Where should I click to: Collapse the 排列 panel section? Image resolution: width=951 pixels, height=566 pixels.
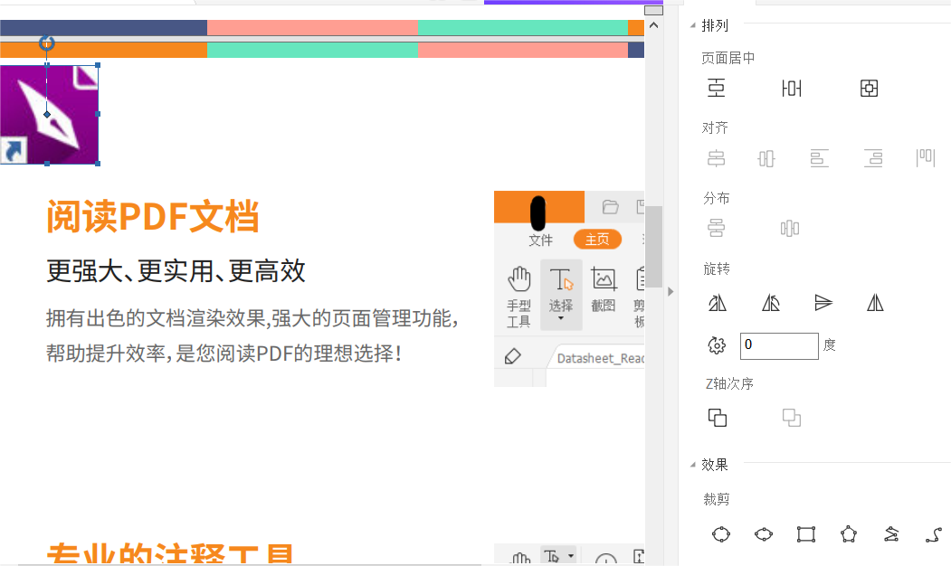[x=715, y=24]
